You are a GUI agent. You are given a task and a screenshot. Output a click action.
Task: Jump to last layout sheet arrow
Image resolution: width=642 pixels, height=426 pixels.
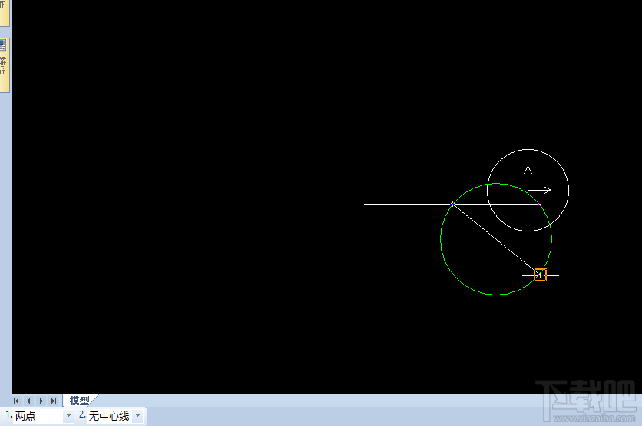click(53, 401)
